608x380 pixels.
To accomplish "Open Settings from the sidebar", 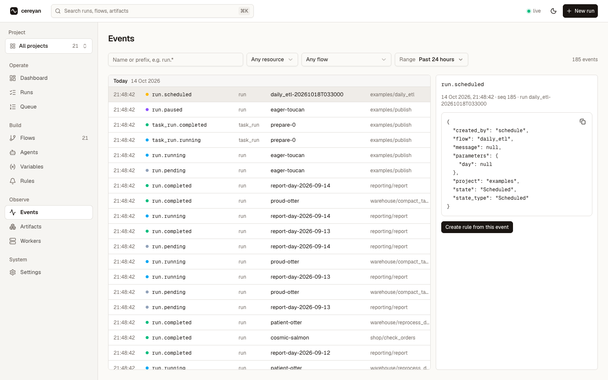I will tap(49, 272).
